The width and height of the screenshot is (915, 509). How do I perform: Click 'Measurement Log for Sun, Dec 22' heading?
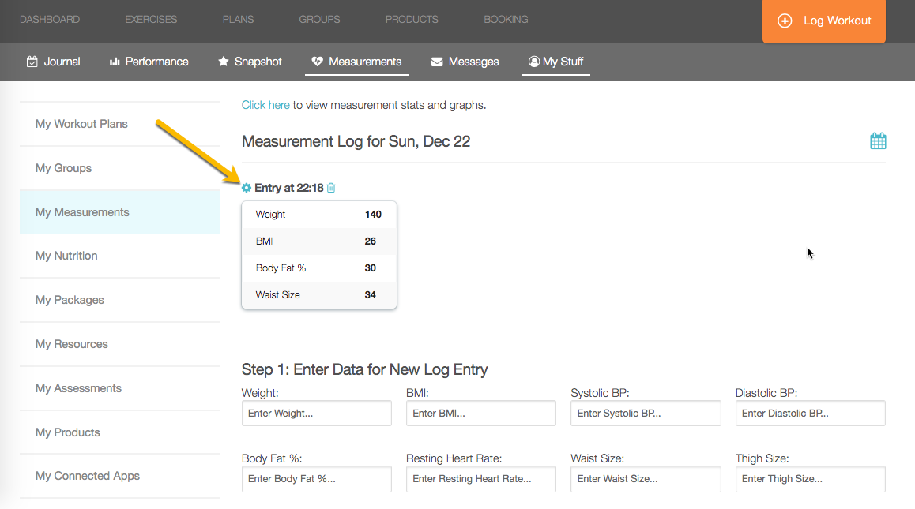[356, 142]
